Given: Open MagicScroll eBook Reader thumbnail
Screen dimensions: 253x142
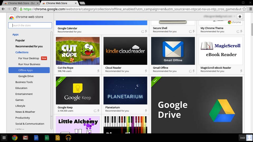Looking at the screenshot, I should 221,51.
